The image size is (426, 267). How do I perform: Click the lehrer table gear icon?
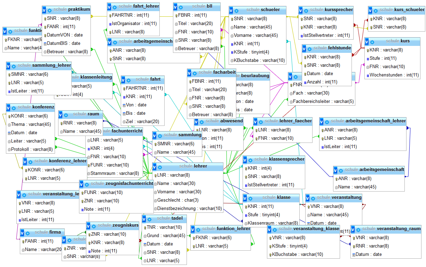click(x=160, y=167)
